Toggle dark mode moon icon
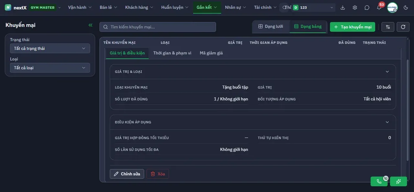The image size is (414, 192). point(406,7)
